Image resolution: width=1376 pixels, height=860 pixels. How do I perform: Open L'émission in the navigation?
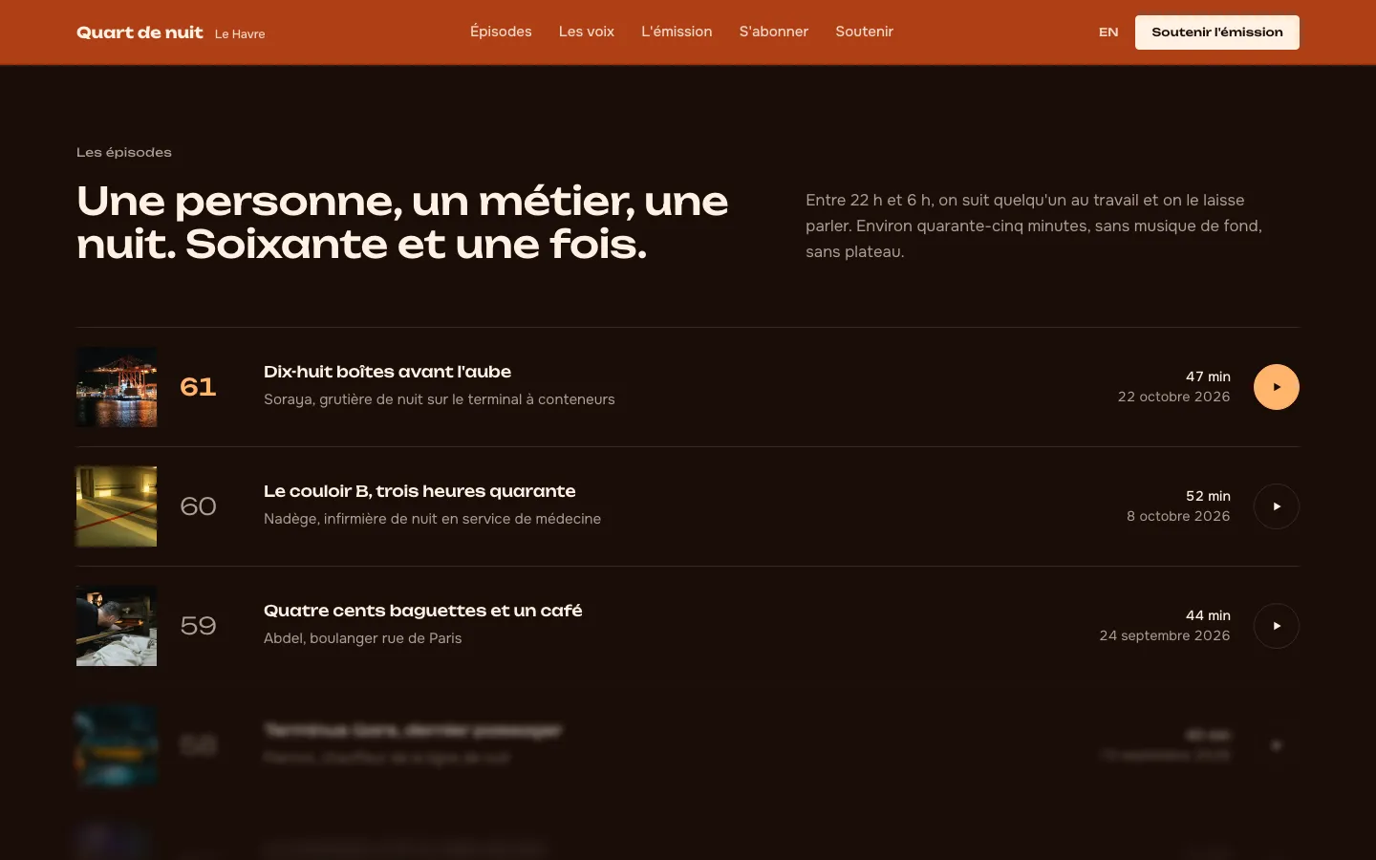pos(677,32)
